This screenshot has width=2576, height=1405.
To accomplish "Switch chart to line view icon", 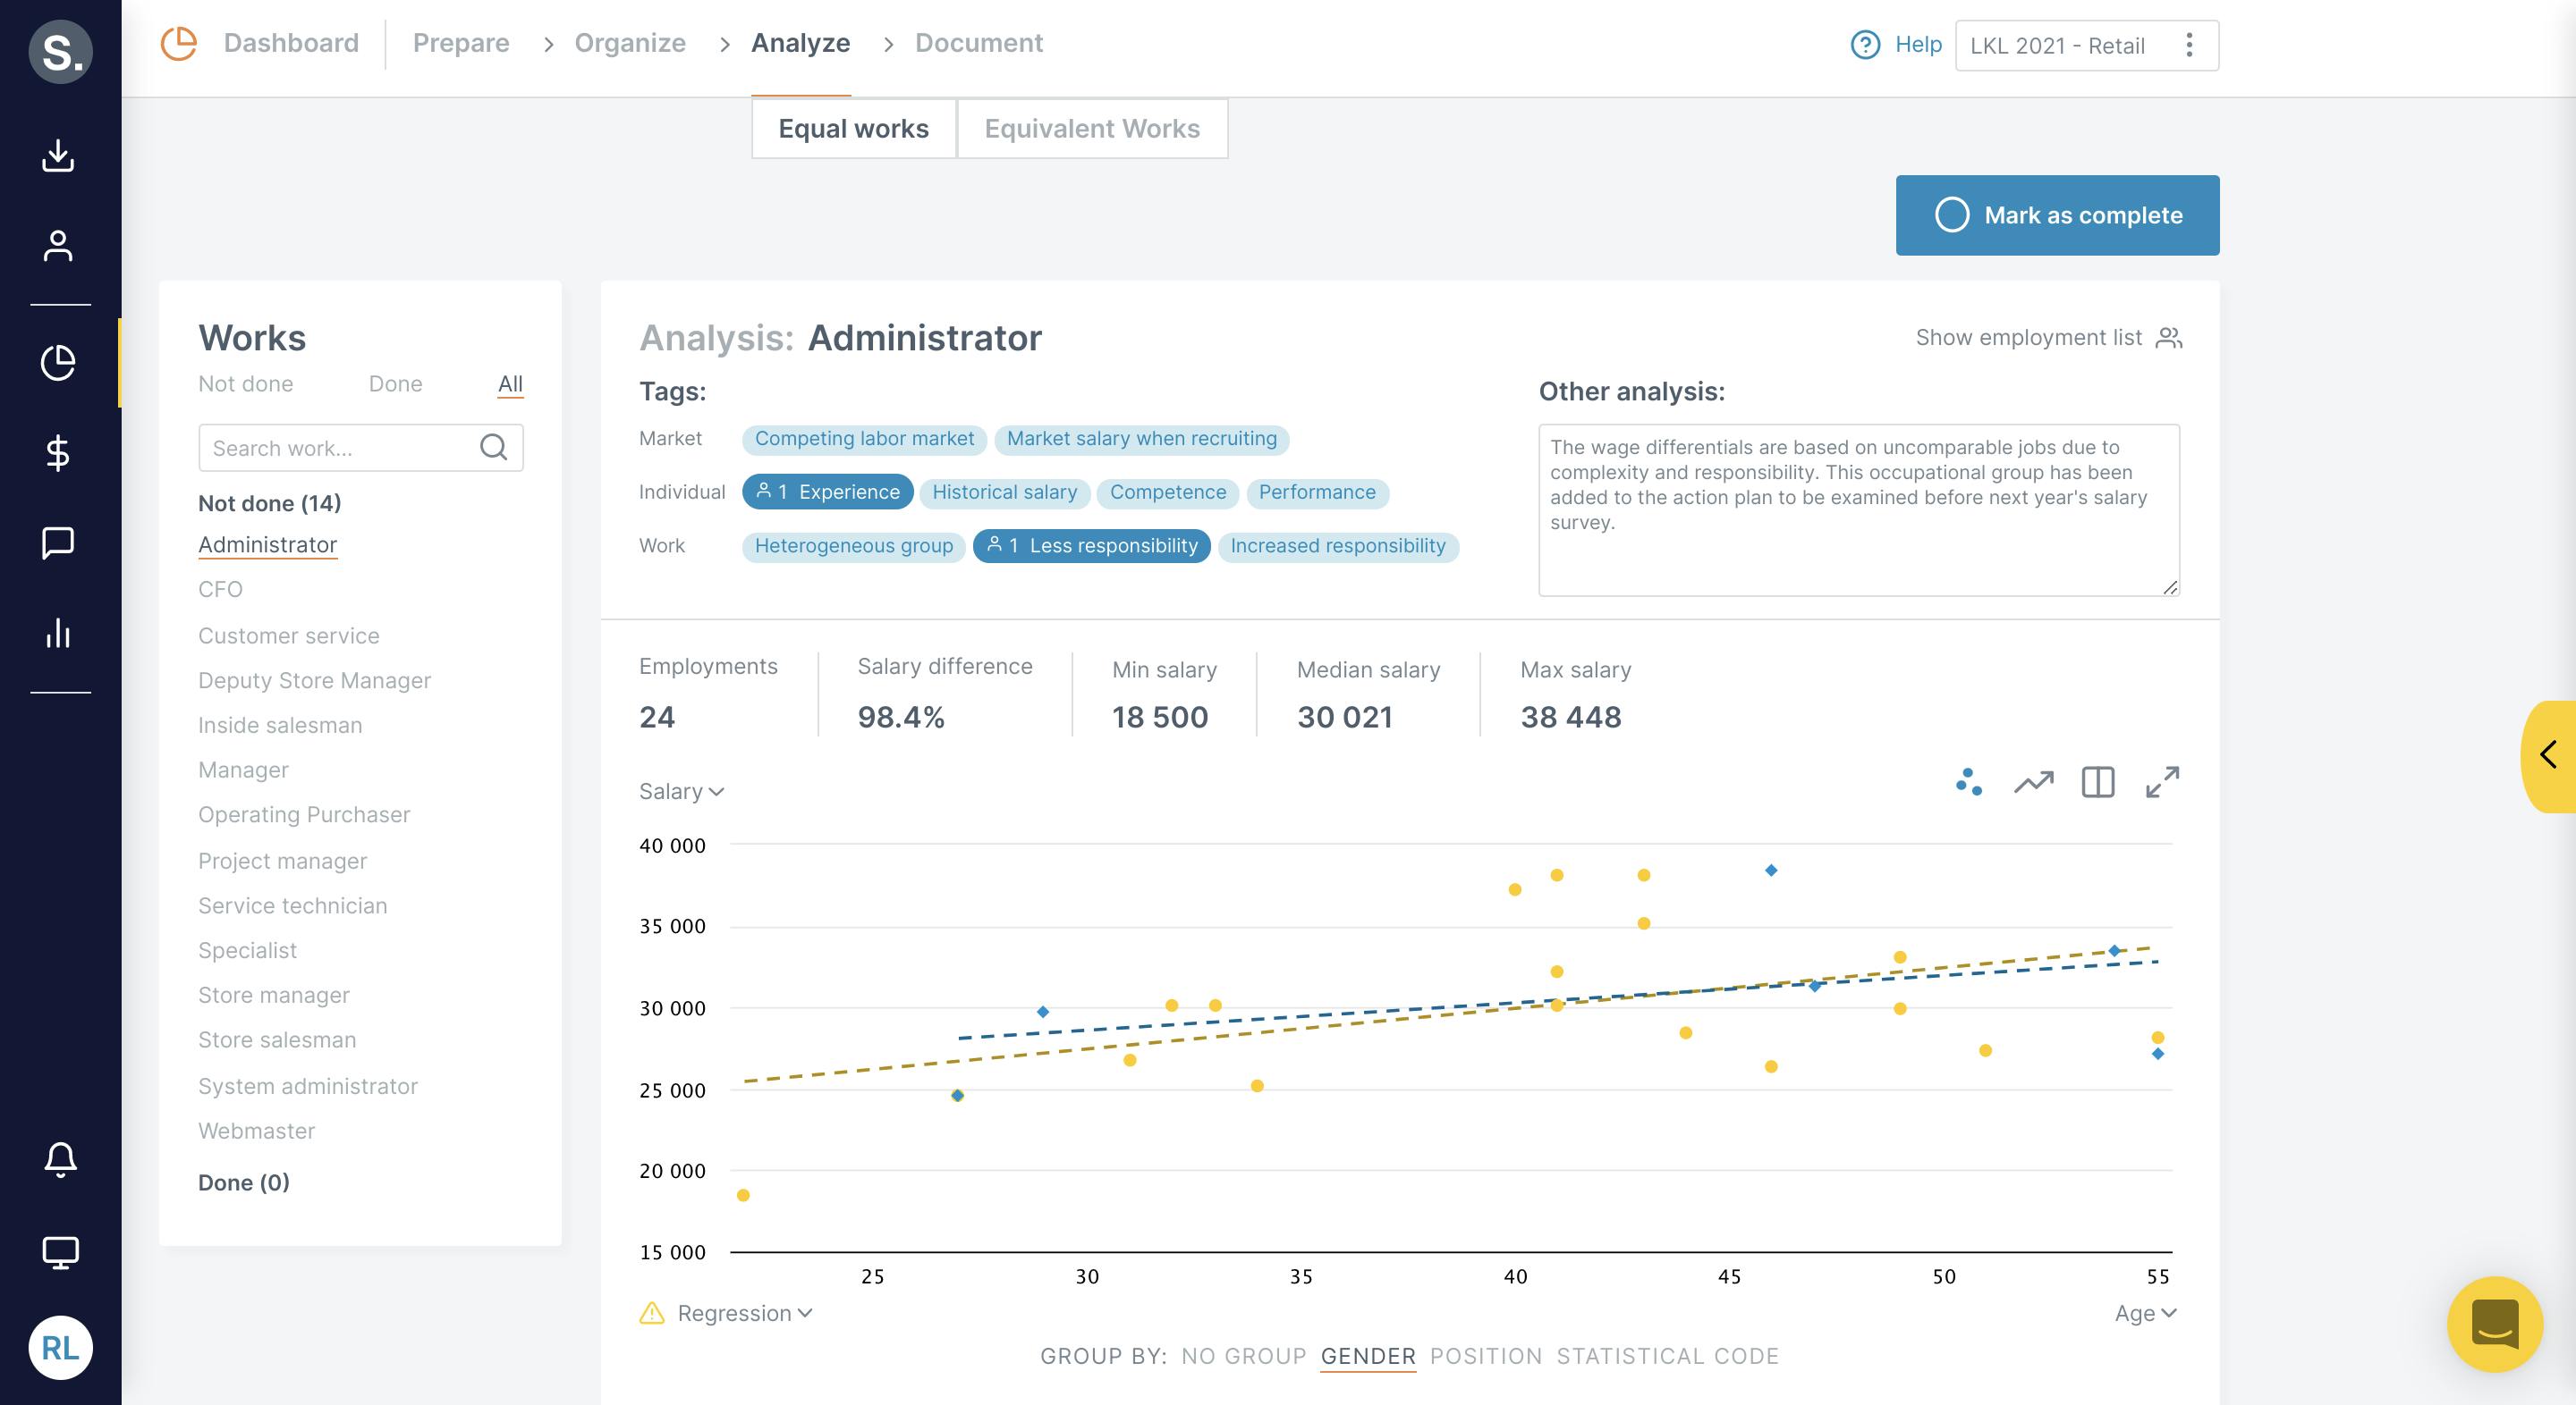I will 2033,782.
